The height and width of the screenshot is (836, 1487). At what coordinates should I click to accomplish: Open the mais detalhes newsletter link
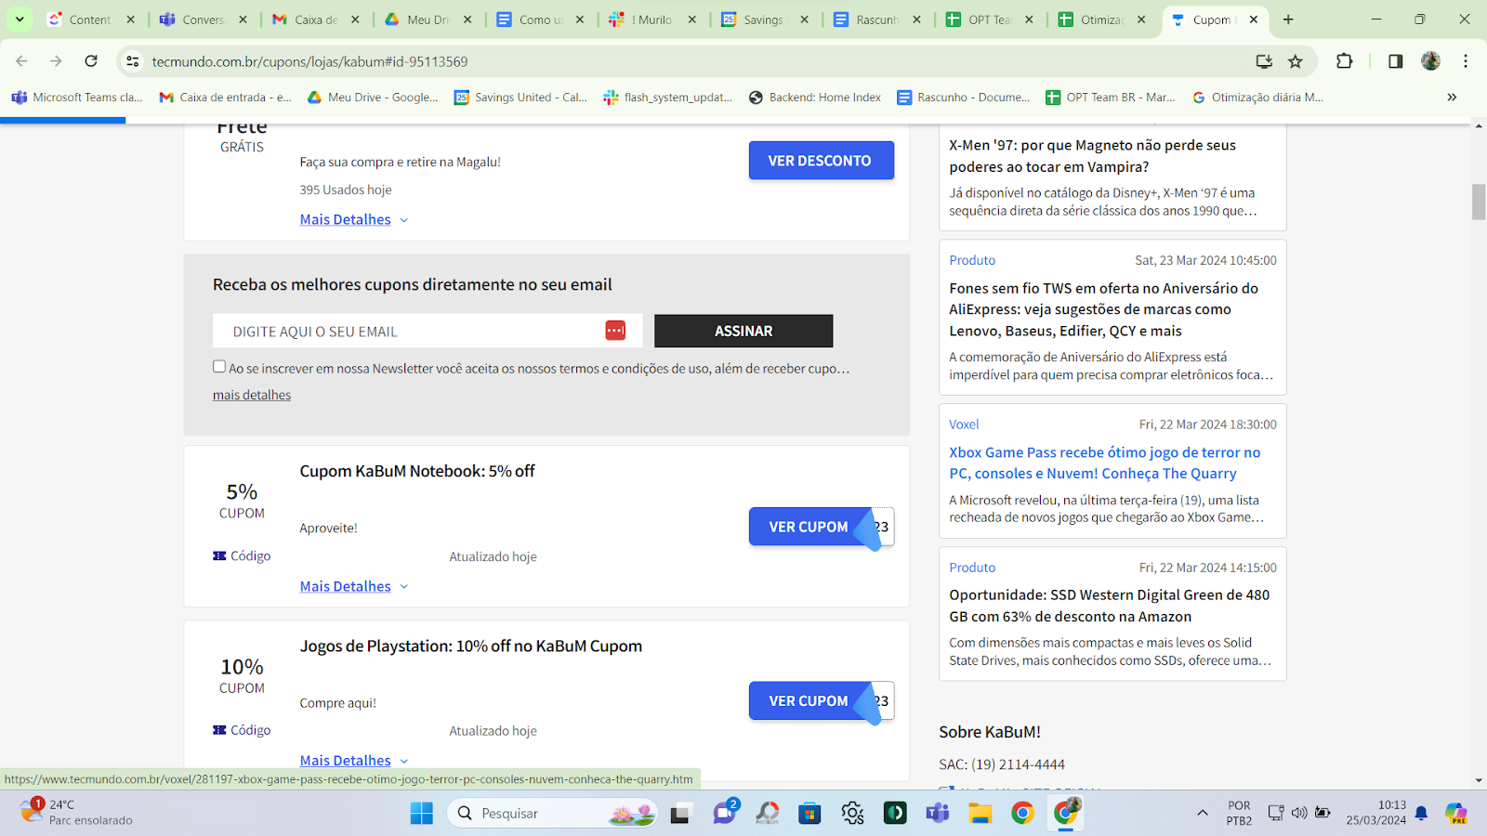(x=252, y=395)
